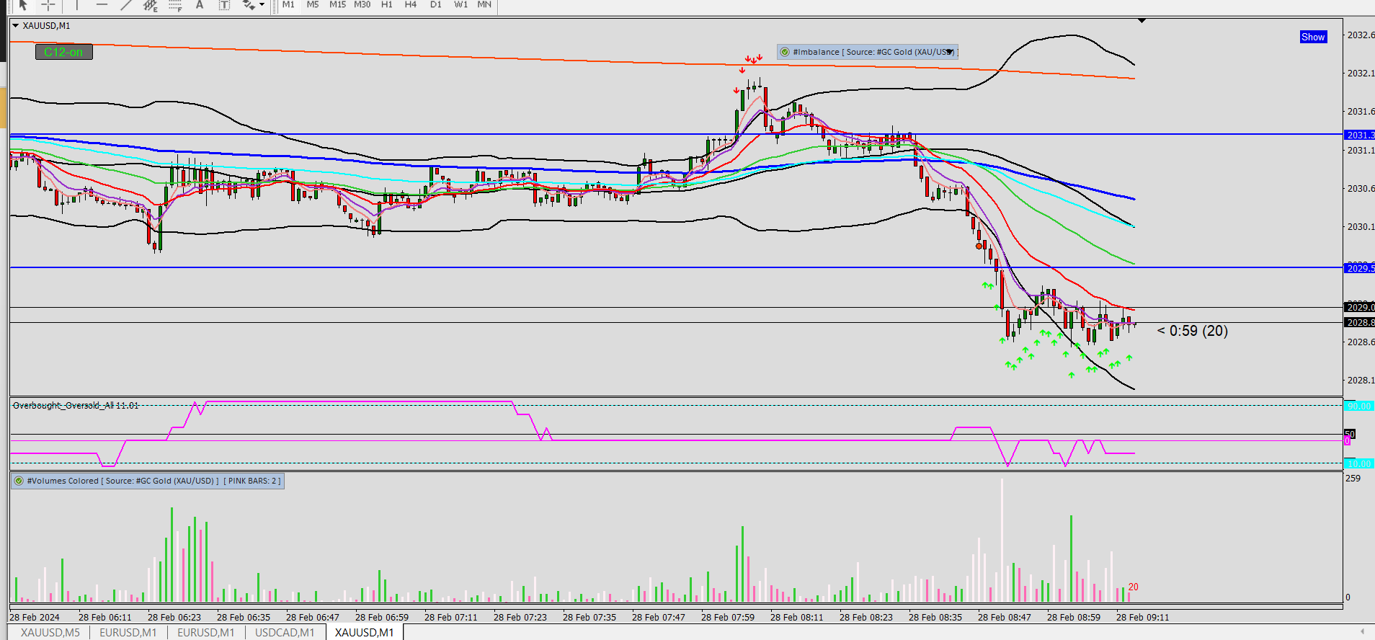Pick the trendline drawing tool
Screen dimensions: 1375x640
coord(126,5)
